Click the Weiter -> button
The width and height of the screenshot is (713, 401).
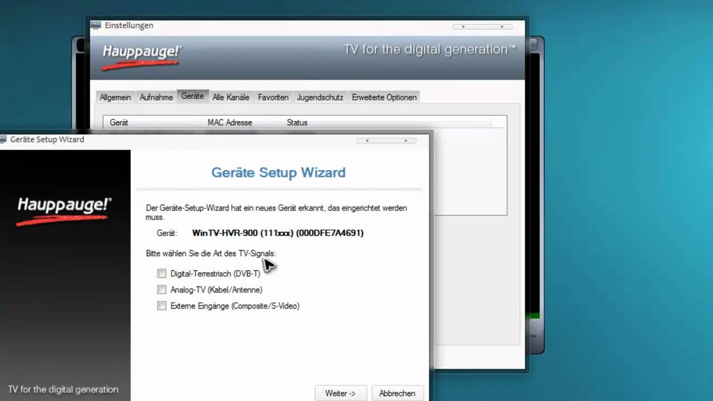pyautogui.click(x=340, y=393)
